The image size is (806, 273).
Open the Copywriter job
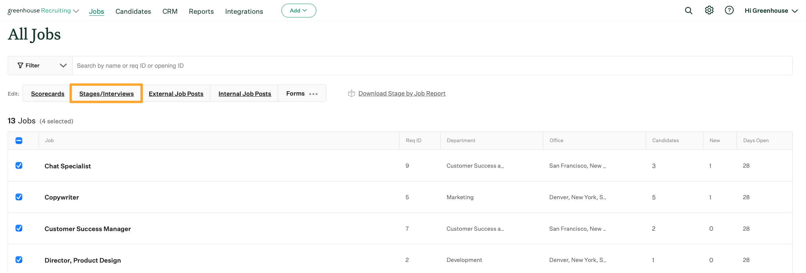(x=62, y=197)
